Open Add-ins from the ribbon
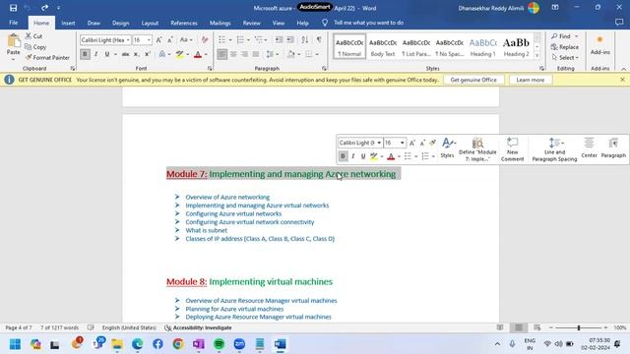 coord(599,45)
